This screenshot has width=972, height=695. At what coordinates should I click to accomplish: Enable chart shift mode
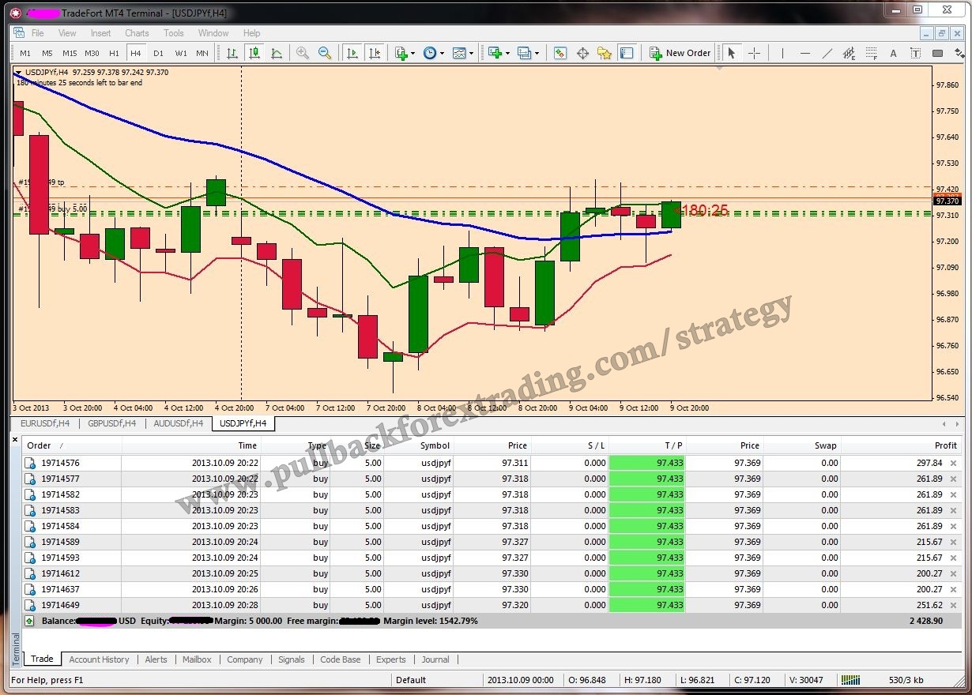point(375,53)
